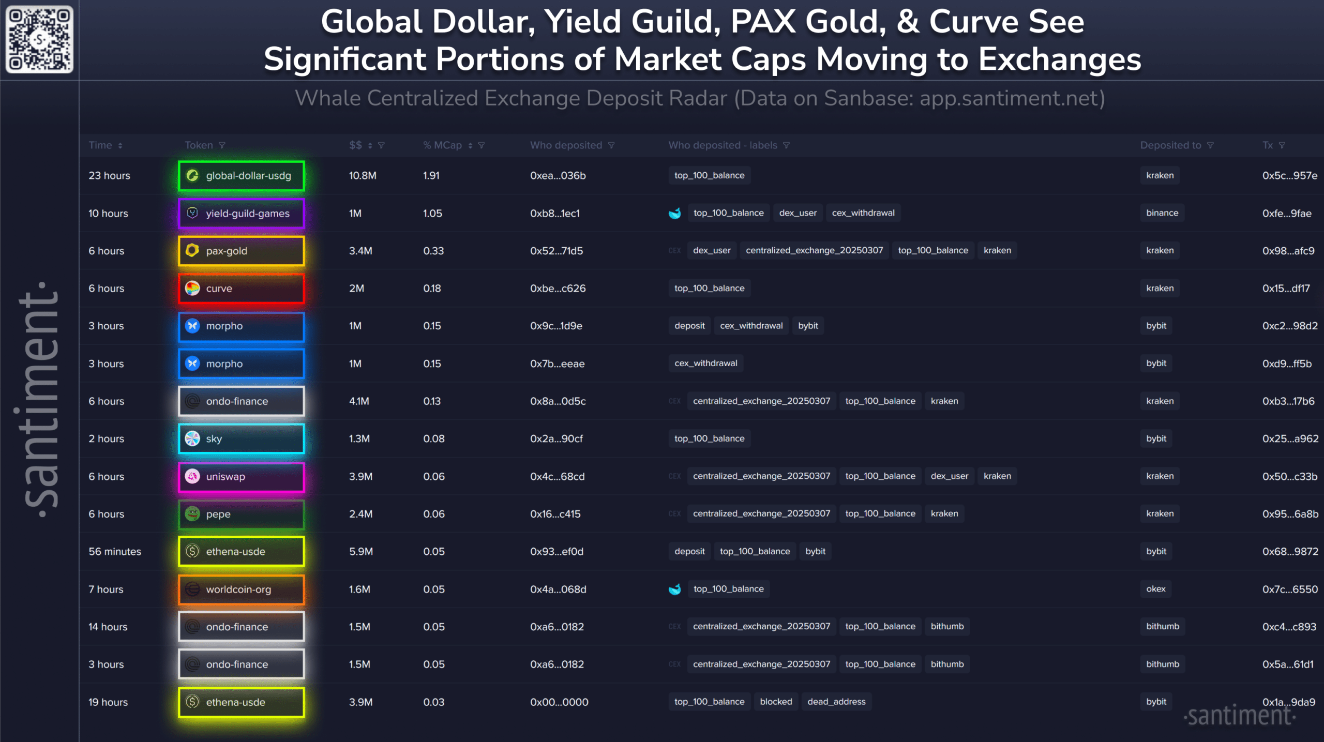Screen dimensions: 1324x742
Task: Click the pepe frog token icon
Action: tap(192, 513)
